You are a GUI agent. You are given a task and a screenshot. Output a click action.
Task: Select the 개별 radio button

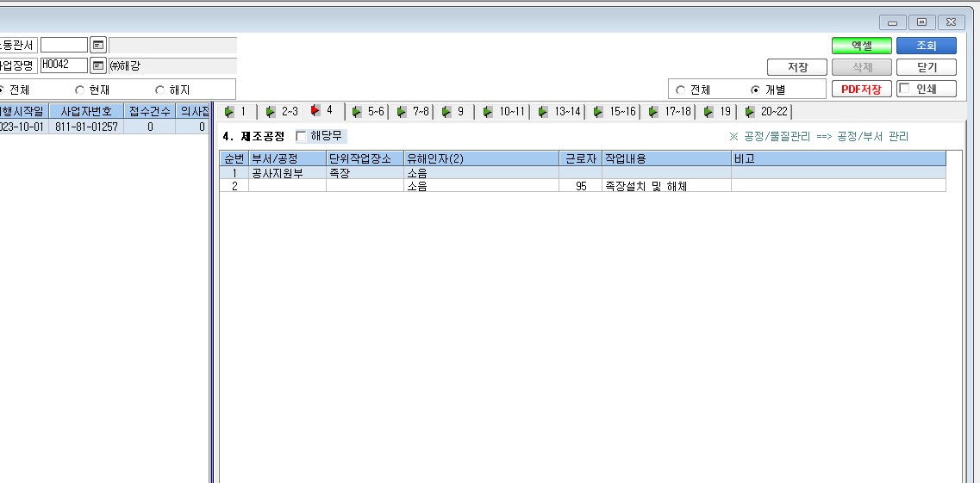click(x=755, y=90)
